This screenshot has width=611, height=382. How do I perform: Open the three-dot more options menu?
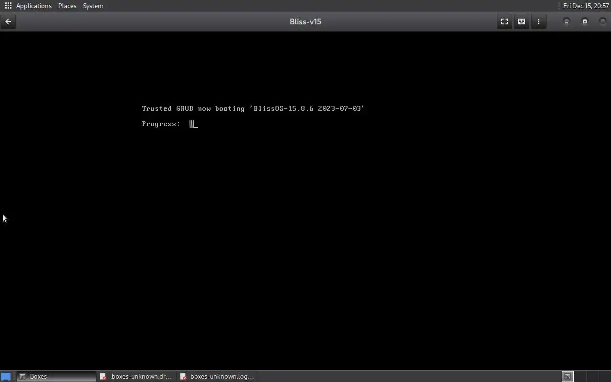click(538, 21)
